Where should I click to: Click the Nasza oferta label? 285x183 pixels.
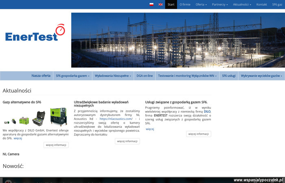41,76
